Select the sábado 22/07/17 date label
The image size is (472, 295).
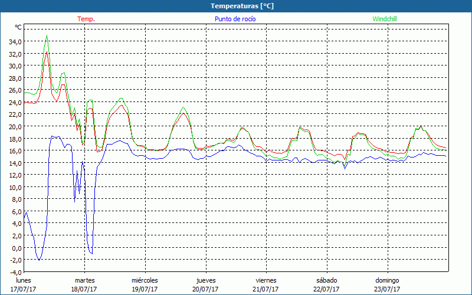(x=326, y=284)
